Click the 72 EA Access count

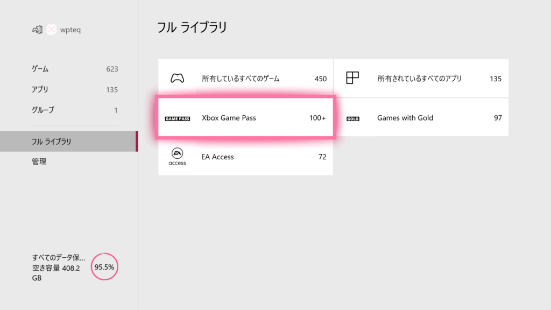[x=322, y=157]
